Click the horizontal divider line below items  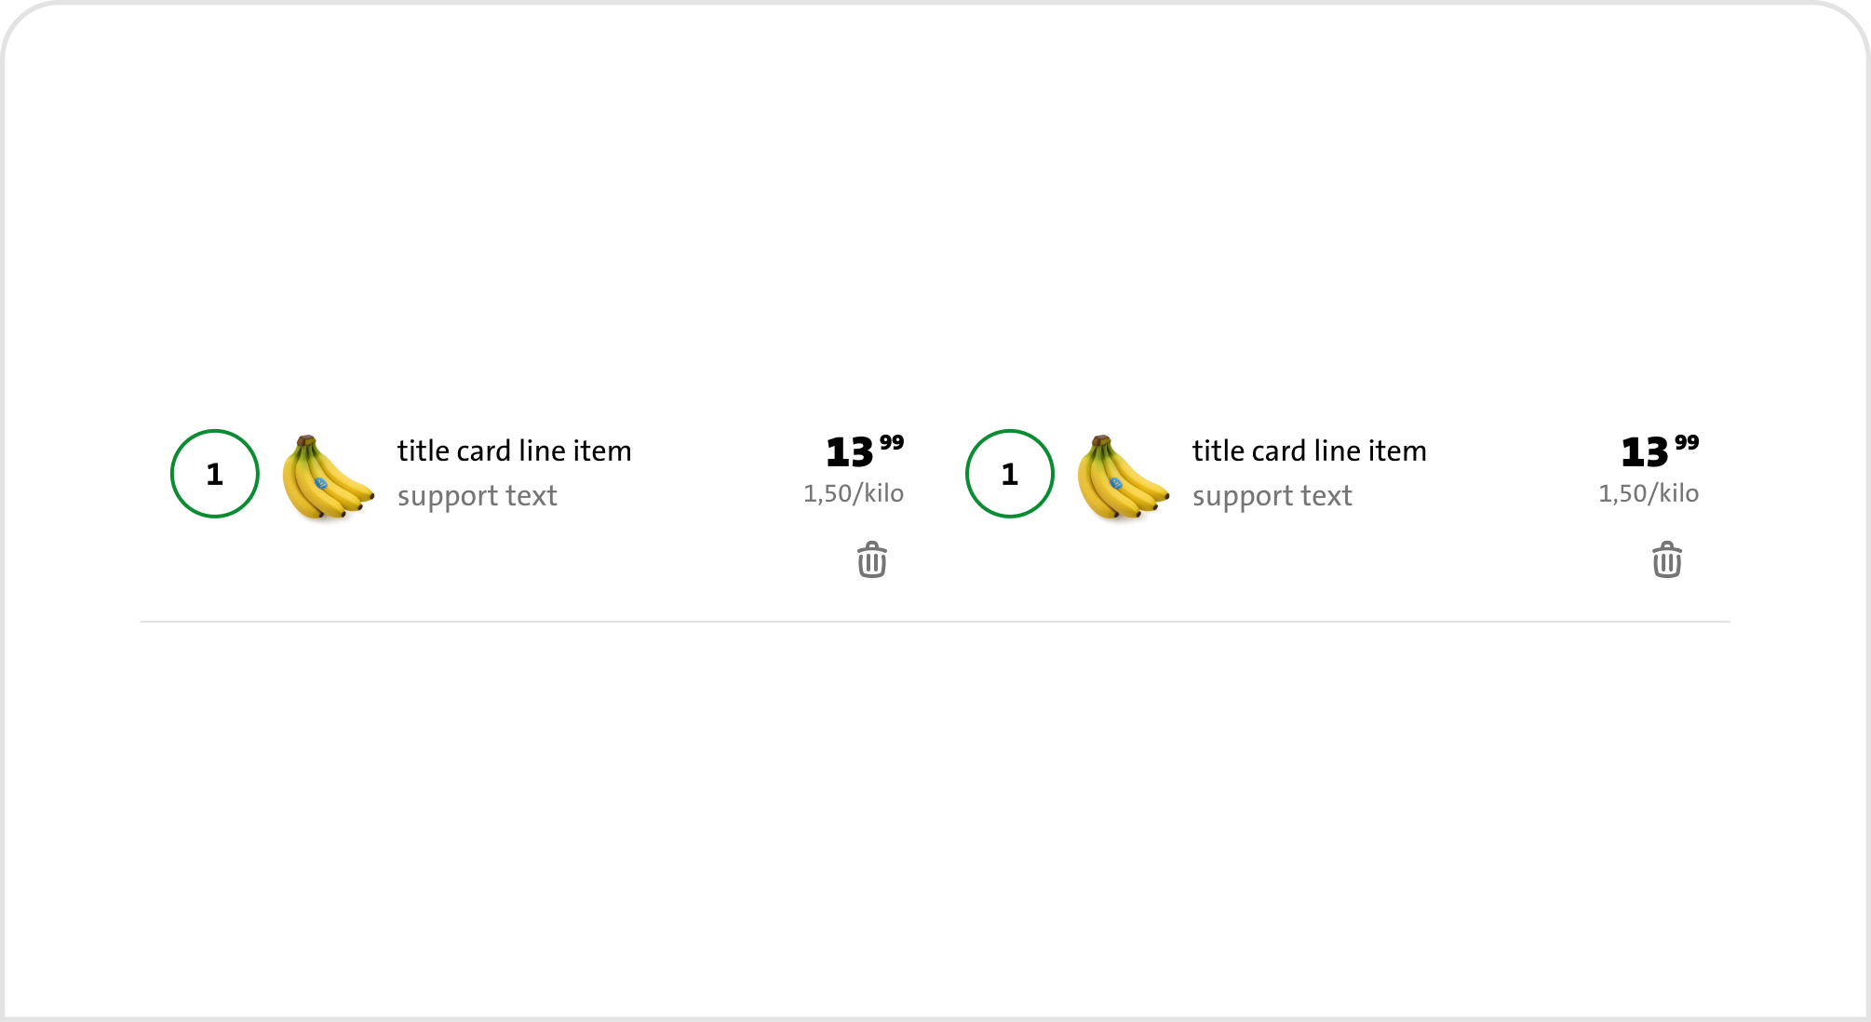pos(935,621)
